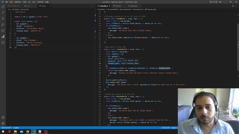Screen dimensions: 239x134
Task: Click src folder in left breadcrumb
Action: pos(9,9)
